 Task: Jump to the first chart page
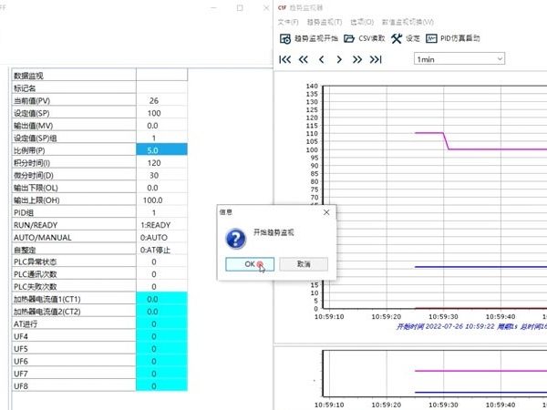pos(284,59)
